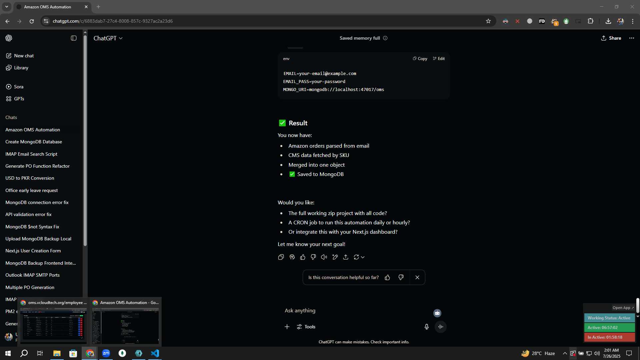This screenshot has height=360, width=640.
Task: Show hidden system tray icons
Action: [x=565, y=353]
